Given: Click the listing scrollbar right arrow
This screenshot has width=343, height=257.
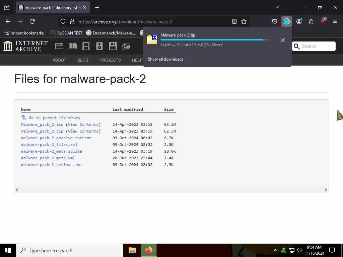Looking at the screenshot, I should coord(326,190).
